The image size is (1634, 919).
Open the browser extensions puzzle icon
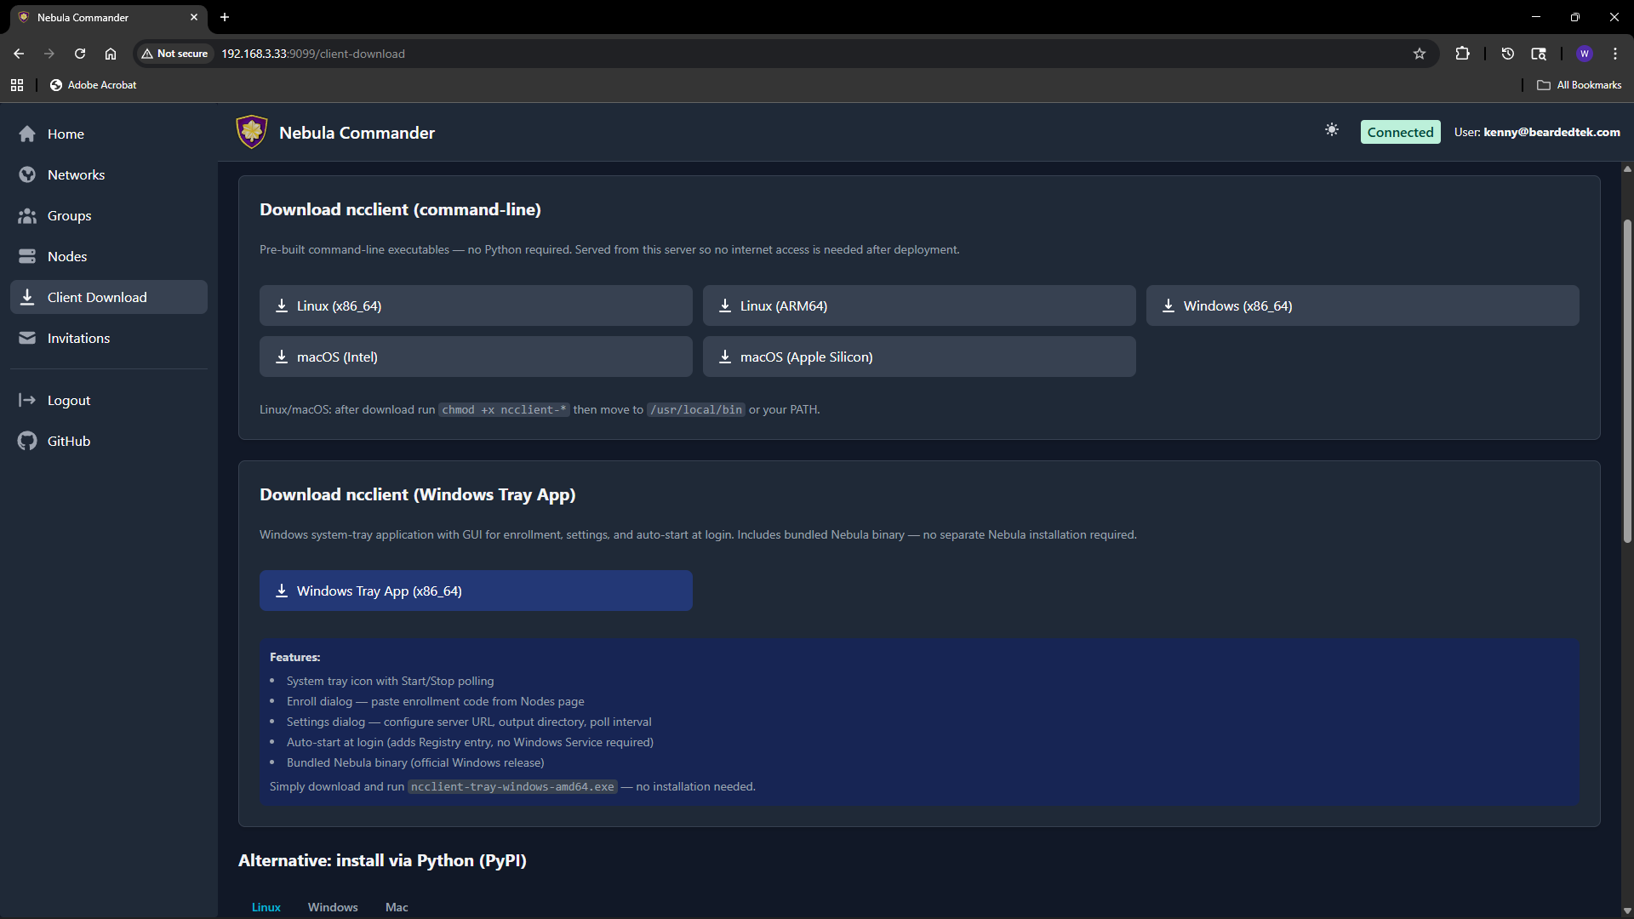(1462, 53)
